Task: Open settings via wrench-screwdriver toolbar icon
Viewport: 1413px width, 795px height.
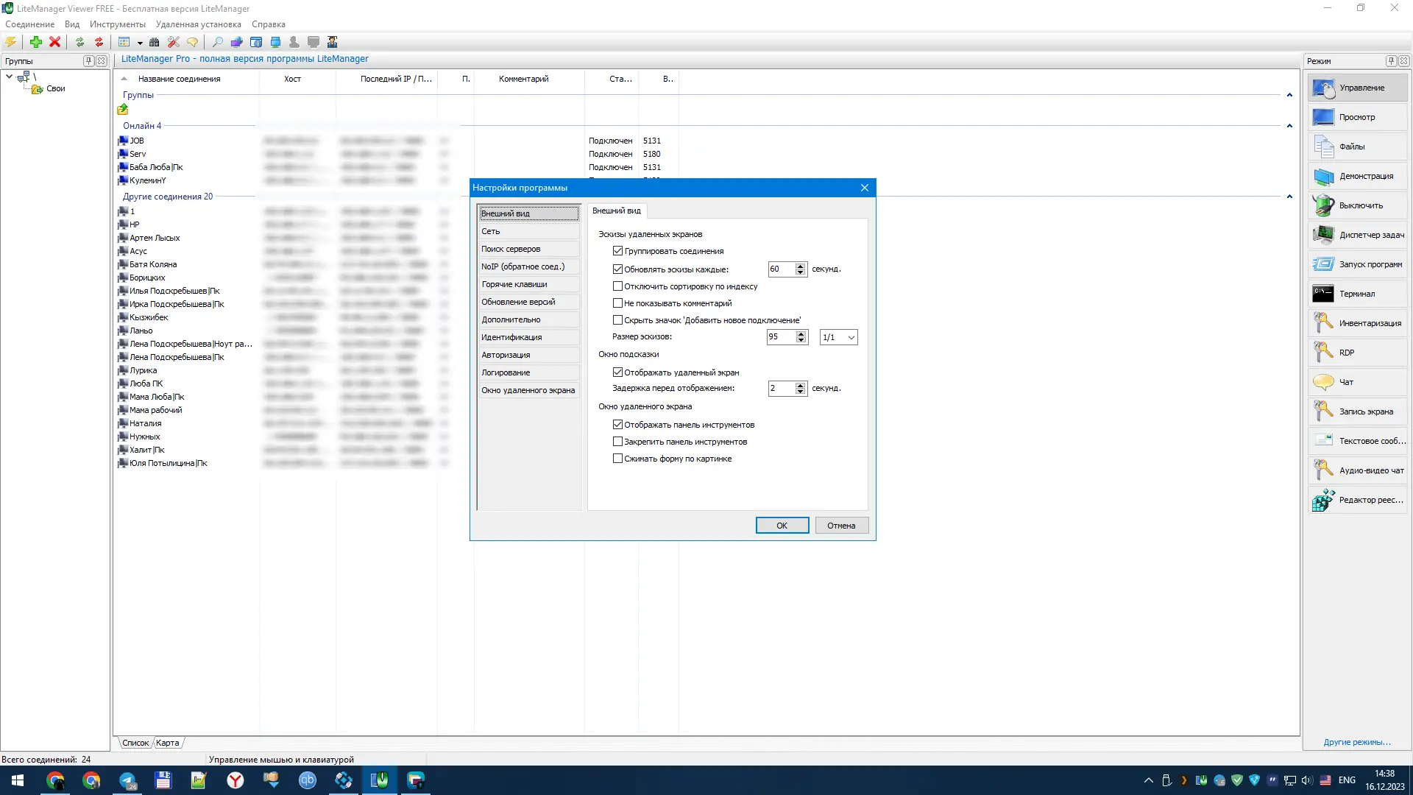Action: [x=174, y=42]
